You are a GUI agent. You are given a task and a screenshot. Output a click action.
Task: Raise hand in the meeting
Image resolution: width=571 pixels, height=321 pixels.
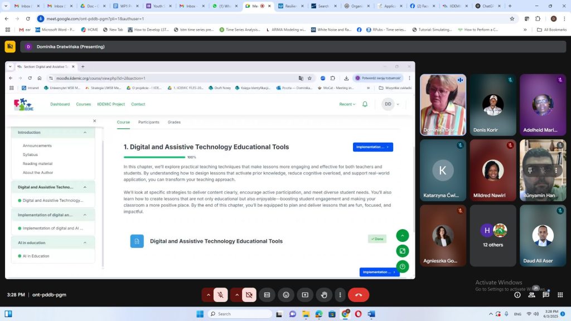(x=324, y=295)
